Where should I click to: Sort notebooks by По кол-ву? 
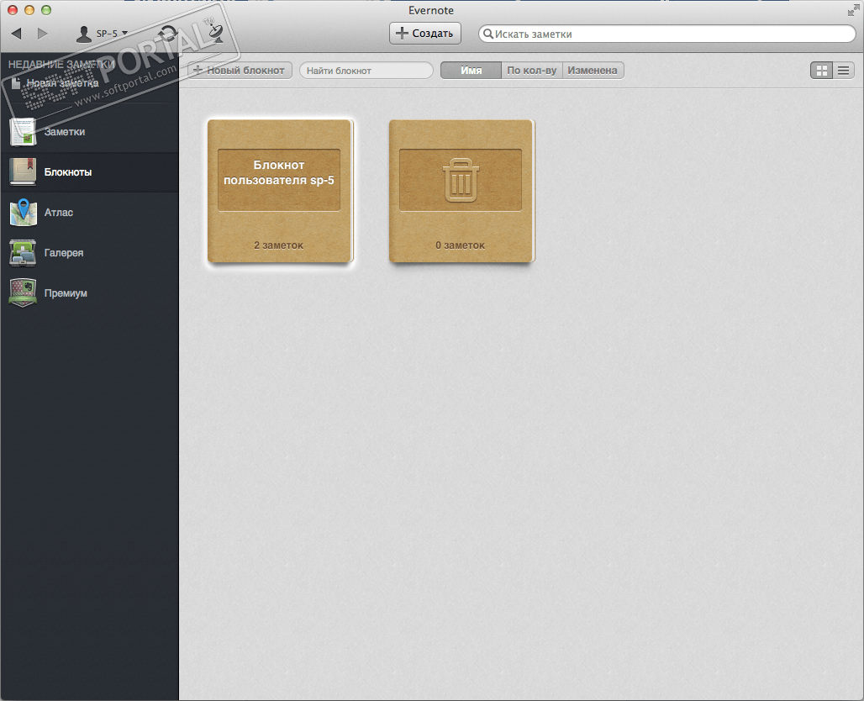pos(532,70)
